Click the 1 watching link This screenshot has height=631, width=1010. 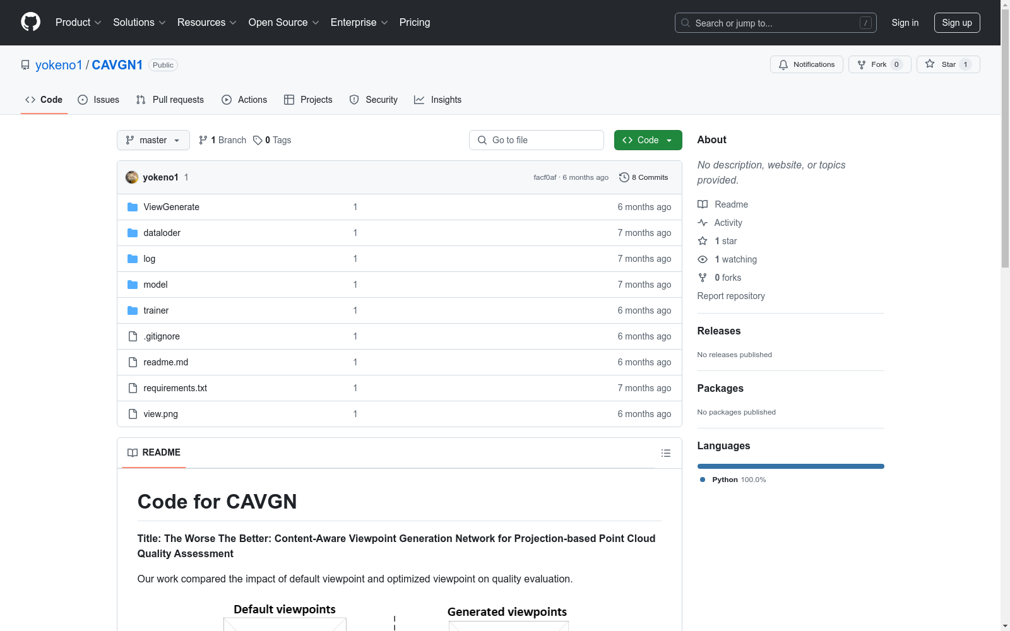[735, 259]
